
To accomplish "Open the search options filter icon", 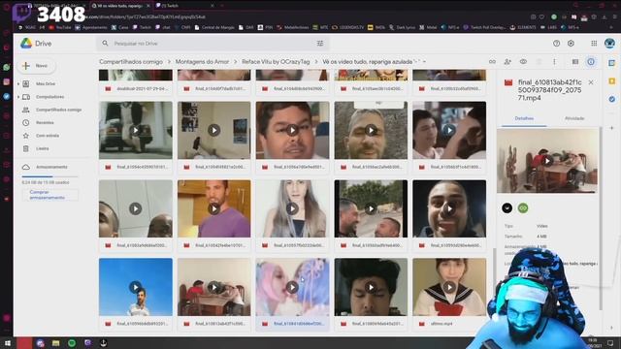I will pyautogui.click(x=320, y=43).
